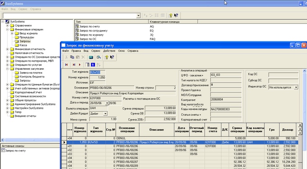Click the OBNUL cell in the grid
307x169 pixels.
click(127, 138)
